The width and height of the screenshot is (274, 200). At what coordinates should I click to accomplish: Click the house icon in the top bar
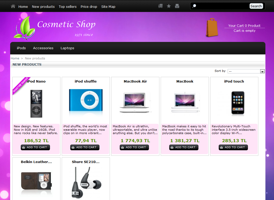tap(13, 6)
